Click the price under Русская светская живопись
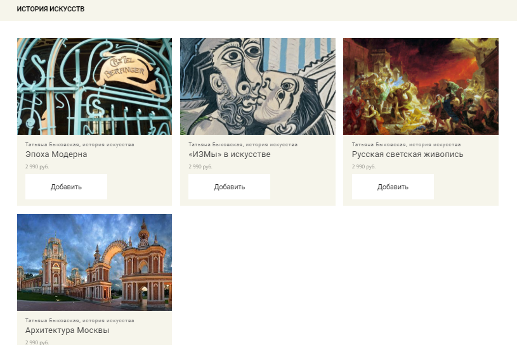Image resolution: width=517 pixels, height=345 pixels. 363,166
